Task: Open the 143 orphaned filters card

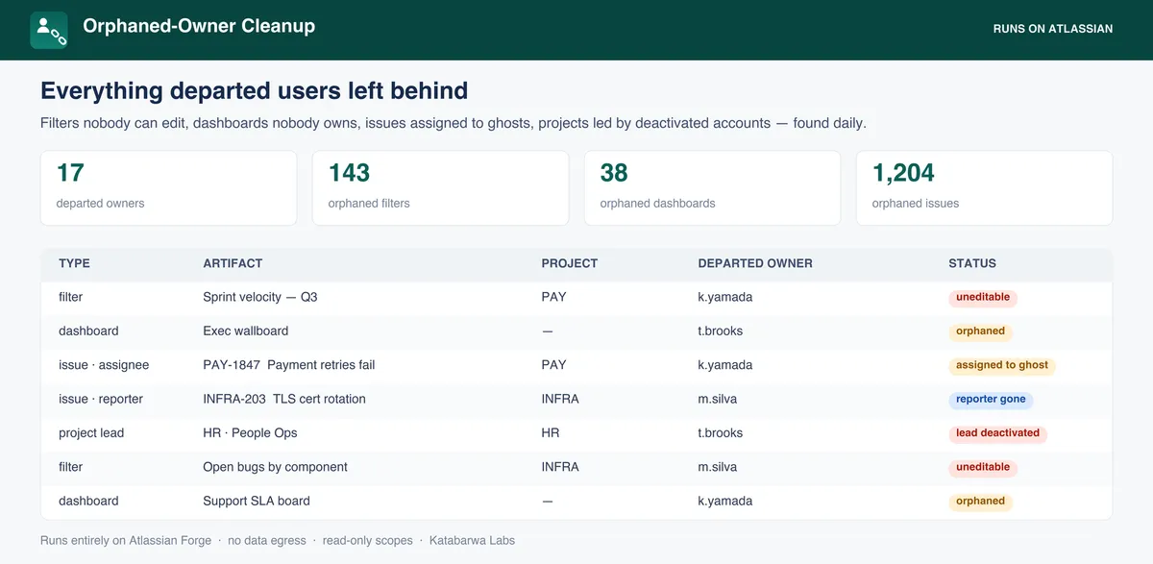Action: click(440, 187)
